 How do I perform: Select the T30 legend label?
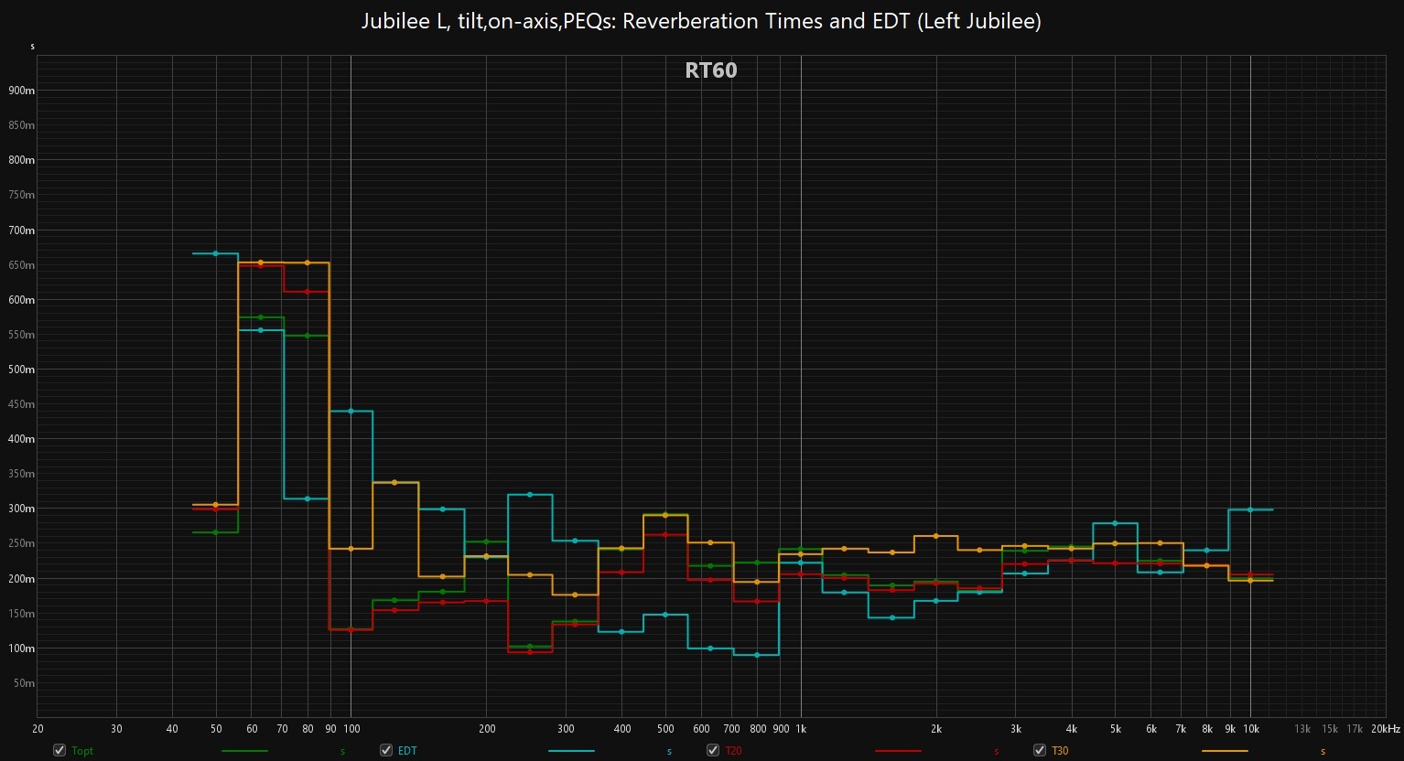click(x=1060, y=751)
